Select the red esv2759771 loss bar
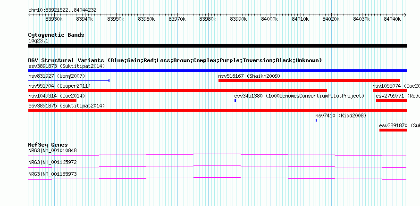The width and height of the screenshot is (420, 206). click(x=391, y=100)
